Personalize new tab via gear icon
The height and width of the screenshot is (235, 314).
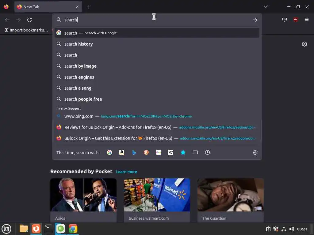[304, 44]
